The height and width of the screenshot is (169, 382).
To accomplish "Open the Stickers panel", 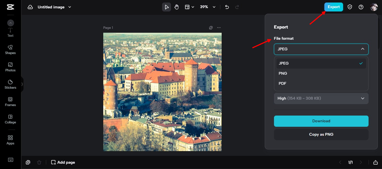I will tap(10, 84).
